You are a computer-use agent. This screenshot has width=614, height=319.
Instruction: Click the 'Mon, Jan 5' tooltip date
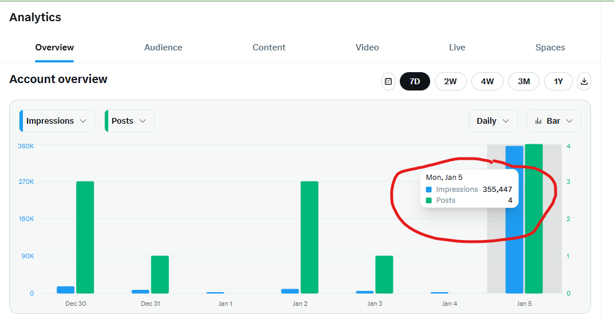[444, 178]
